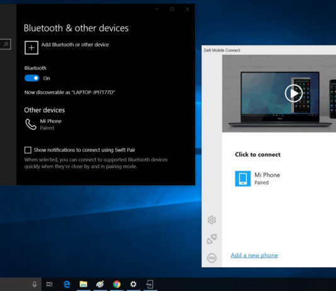Screen dimensions: 336x291
Task: Click the round more-options icon in Dell sidebar
Action: coord(211,258)
